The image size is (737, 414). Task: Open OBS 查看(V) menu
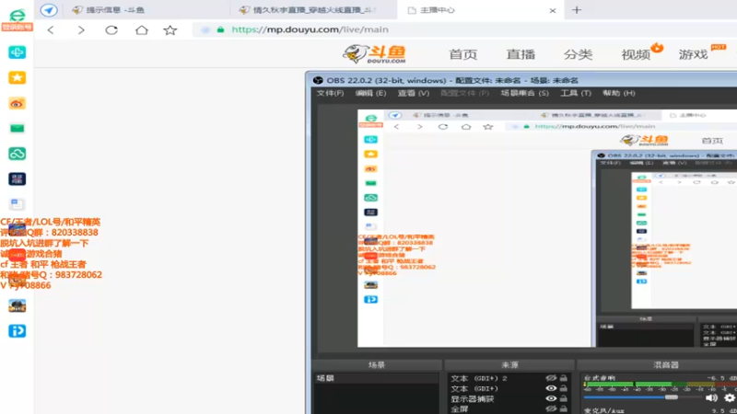click(413, 93)
